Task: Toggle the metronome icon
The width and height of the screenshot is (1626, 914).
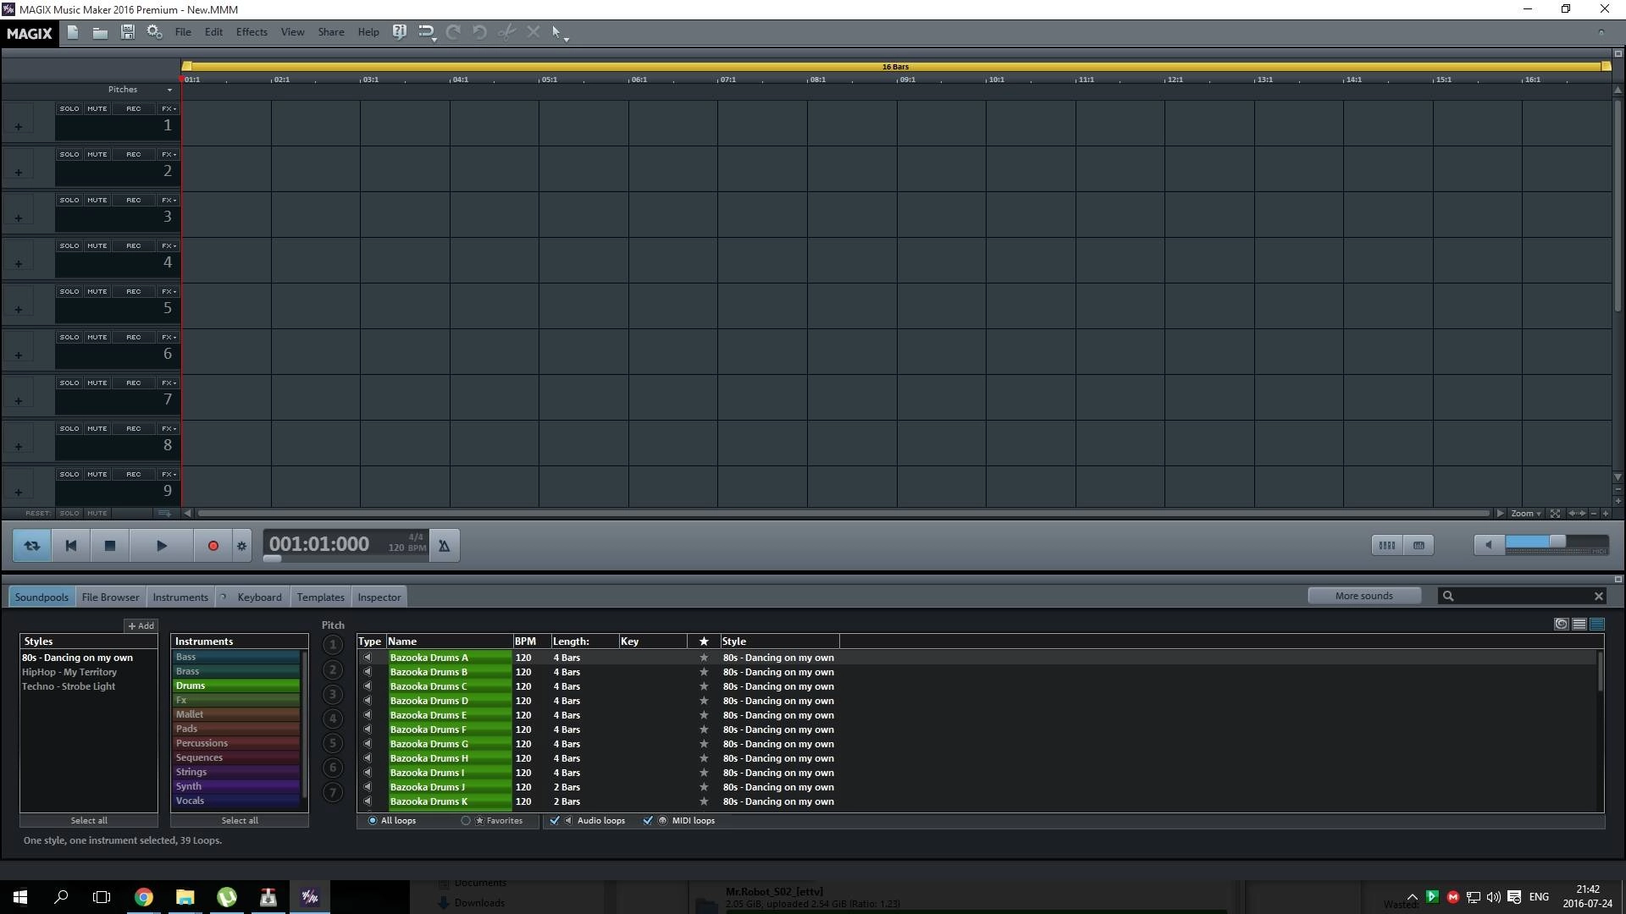Action: [445, 546]
